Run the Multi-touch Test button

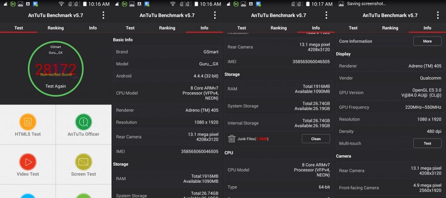(x=427, y=143)
